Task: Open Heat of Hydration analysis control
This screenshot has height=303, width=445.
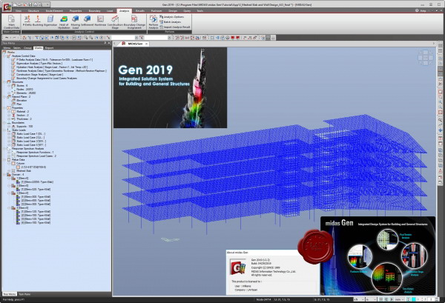Action: [x=64, y=21]
